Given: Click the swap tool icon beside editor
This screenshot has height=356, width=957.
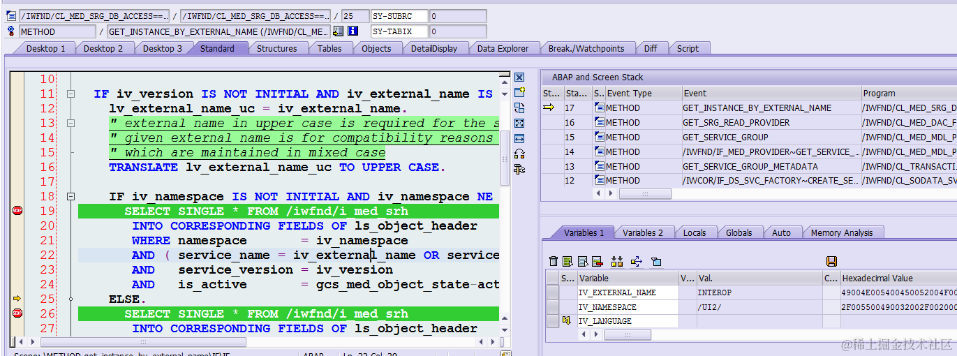Looking at the screenshot, I should 519,107.
